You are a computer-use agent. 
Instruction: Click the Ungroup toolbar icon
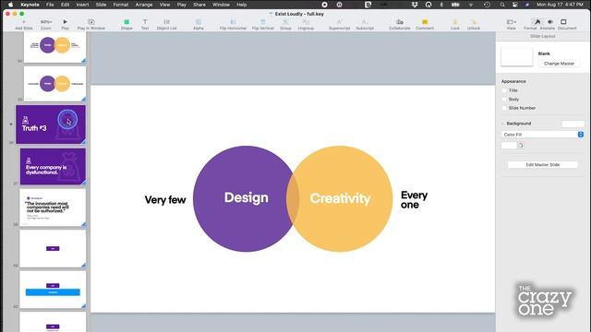tap(306, 22)
